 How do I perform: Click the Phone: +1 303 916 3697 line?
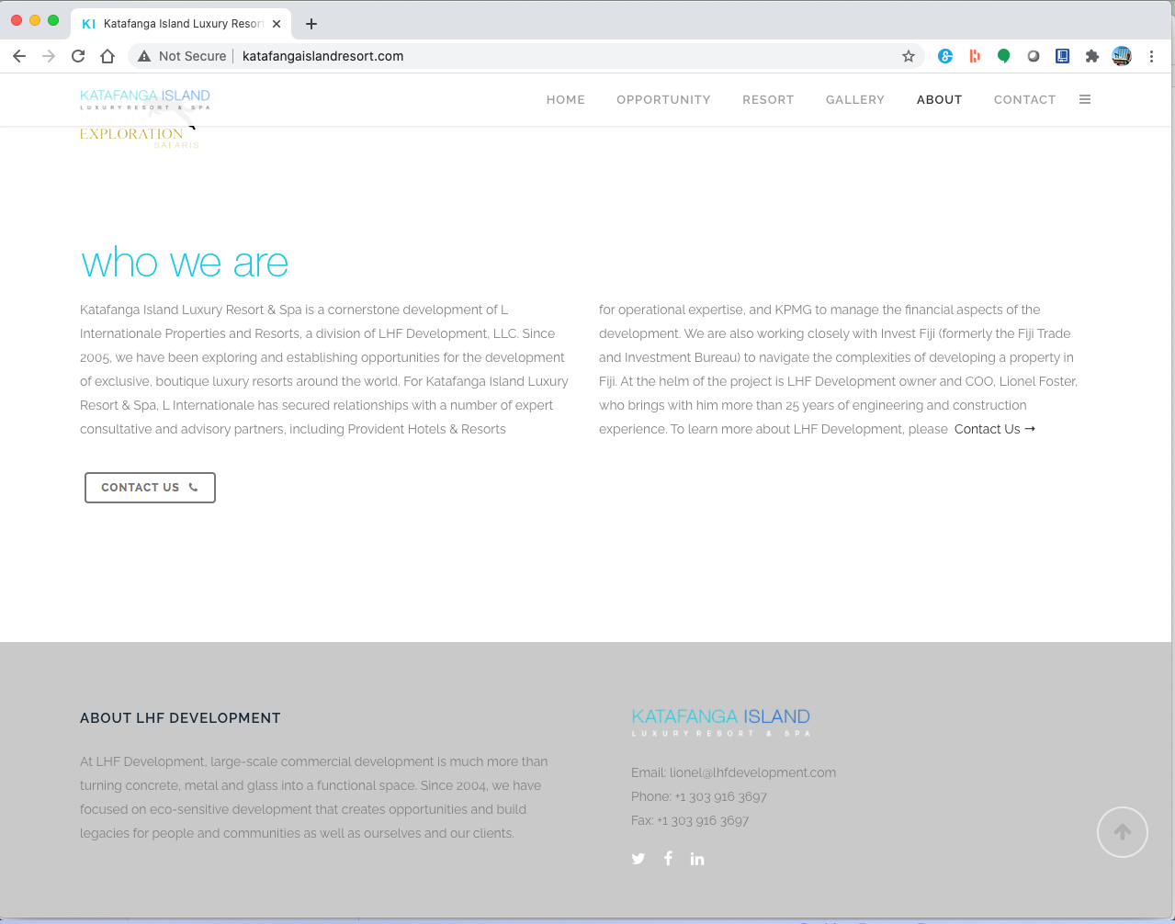699,796
